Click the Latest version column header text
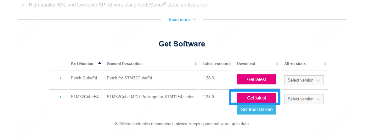 click(215, 64)
